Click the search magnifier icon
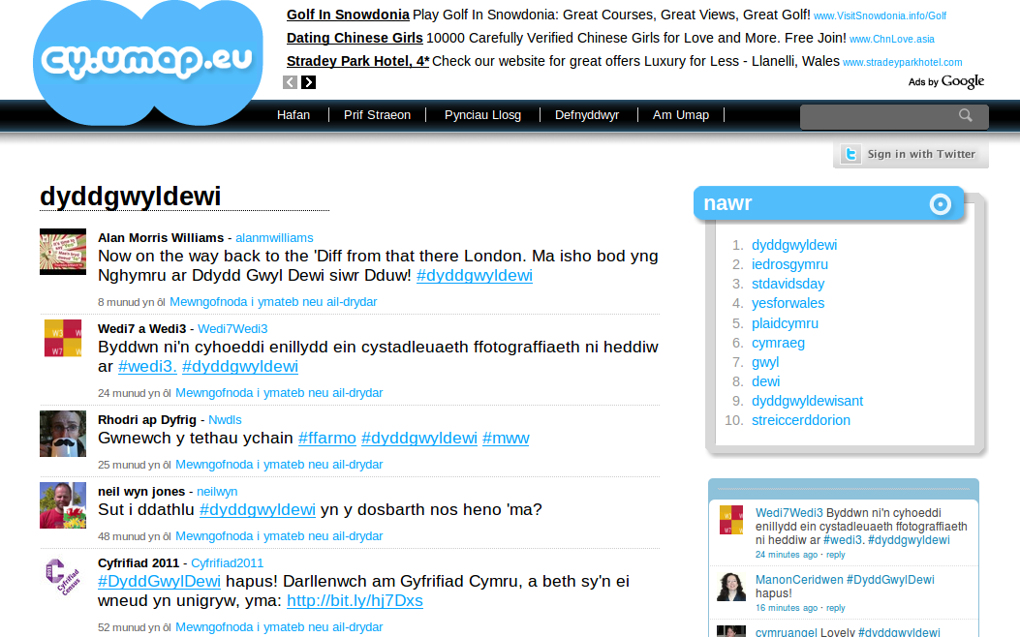The height and width of the screenshot is (637, 1020). [966, 116]
